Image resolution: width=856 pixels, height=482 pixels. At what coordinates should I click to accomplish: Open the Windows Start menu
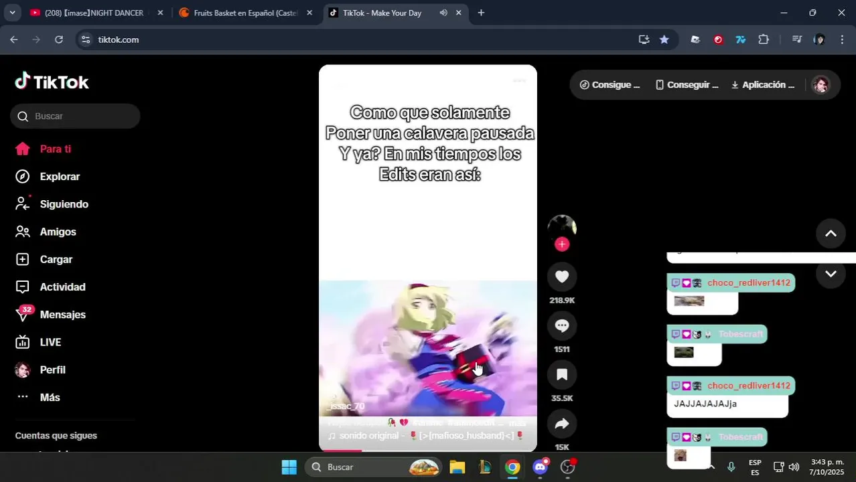(289, 467)
